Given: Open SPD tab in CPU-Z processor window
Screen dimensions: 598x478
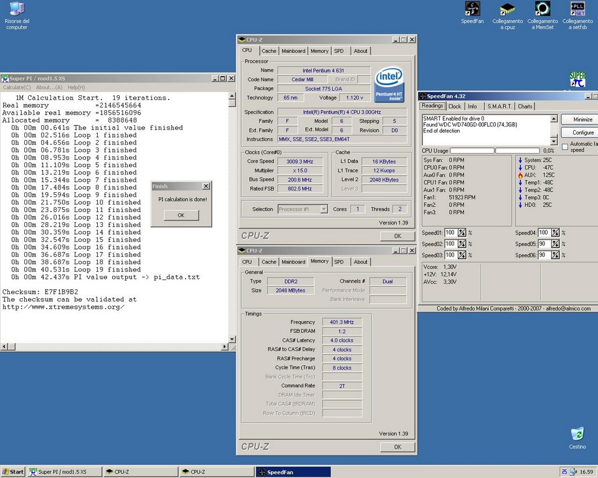Looking at the screenshot, I should (339, 50).
